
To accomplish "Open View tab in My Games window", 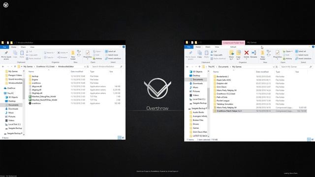I will click(x=217, y=47).
